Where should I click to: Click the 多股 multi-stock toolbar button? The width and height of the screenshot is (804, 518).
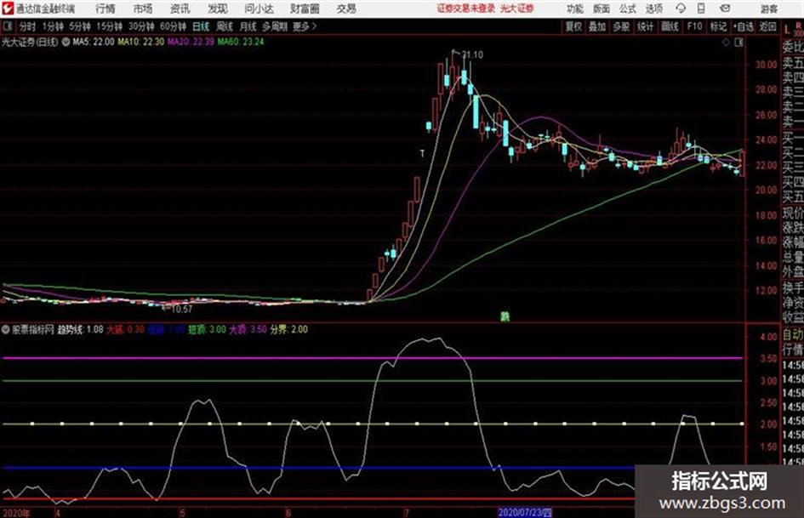[x=621, y=26]
